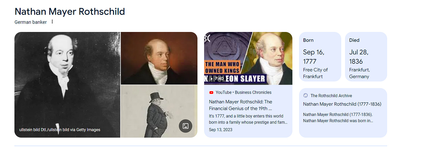Click the ullstein bild Getty Images credit
The width and height of the screenshot is (424, 150).
[60, 130]
